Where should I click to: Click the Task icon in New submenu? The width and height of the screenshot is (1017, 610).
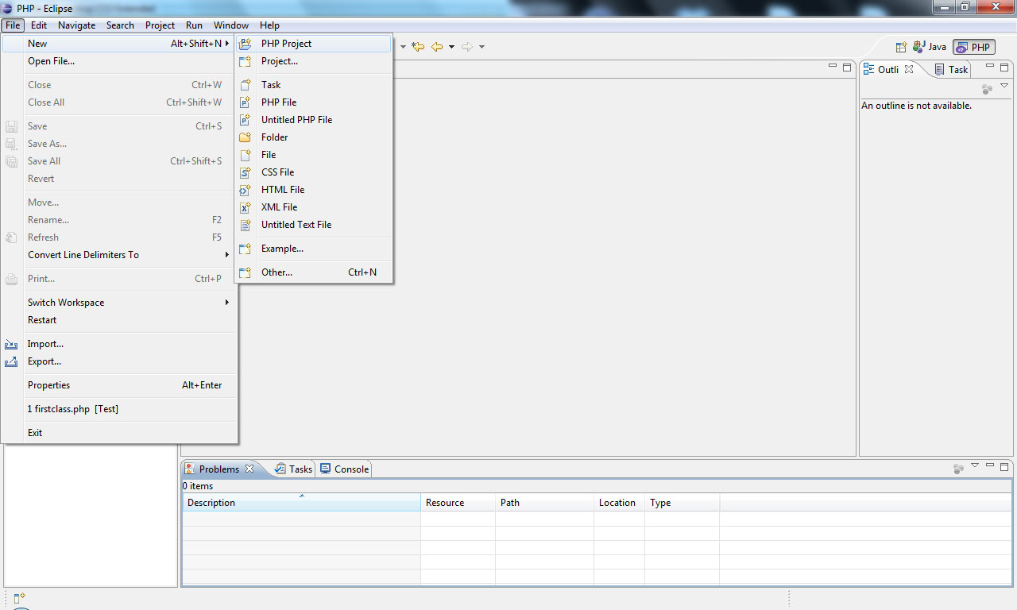[x=246, y=85]
